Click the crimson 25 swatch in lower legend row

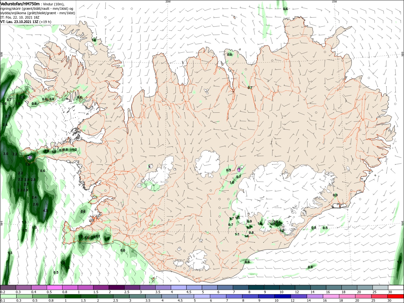pyautogui.click(x=379, y=296)
